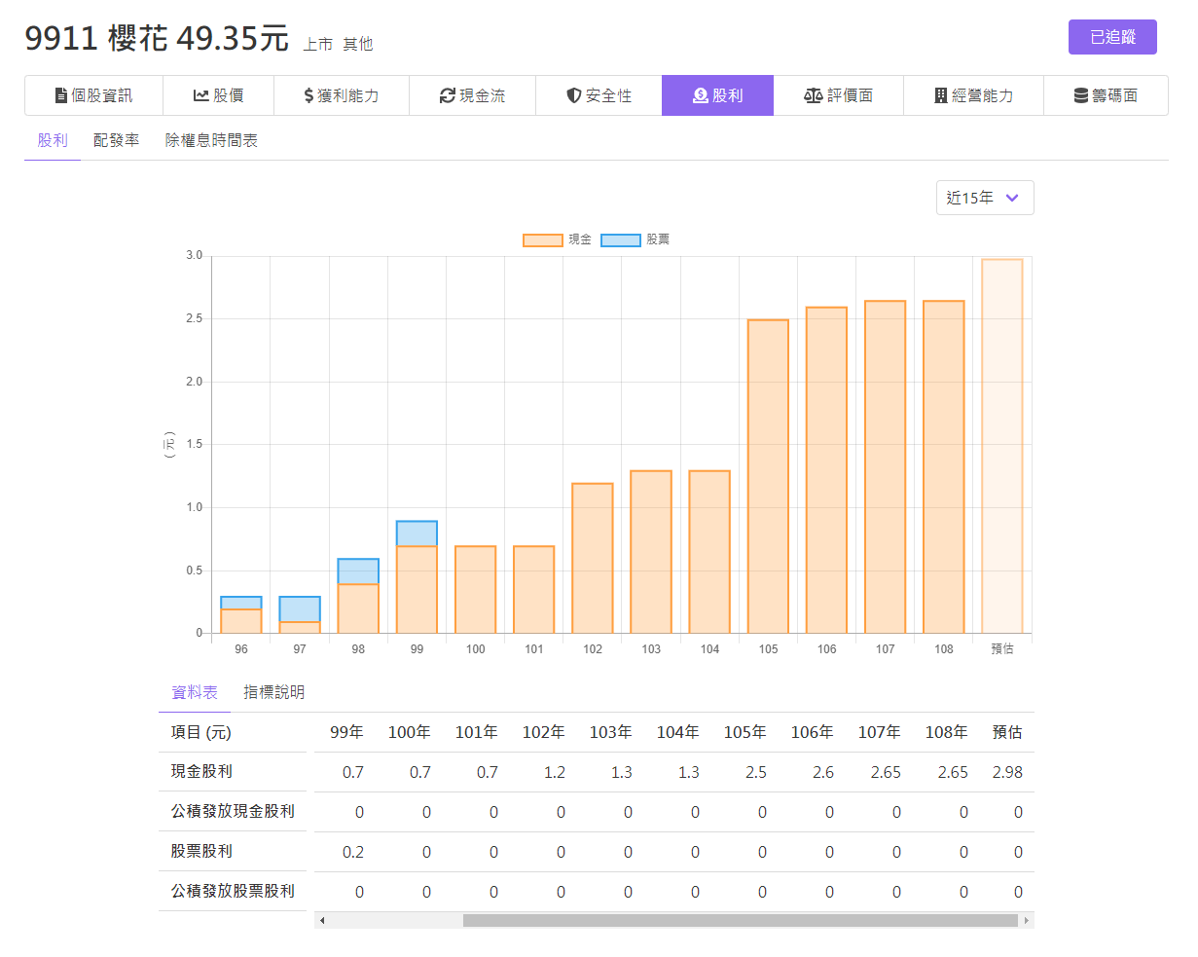This screenshot has height=957, width=1198.
Task: Switch to 配發率 sub-tab
Action: 117,140
